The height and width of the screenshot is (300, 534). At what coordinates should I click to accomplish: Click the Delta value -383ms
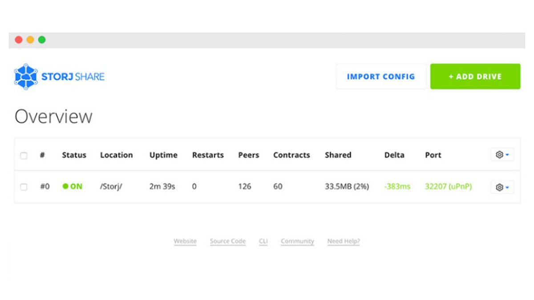tap(397, 187)
